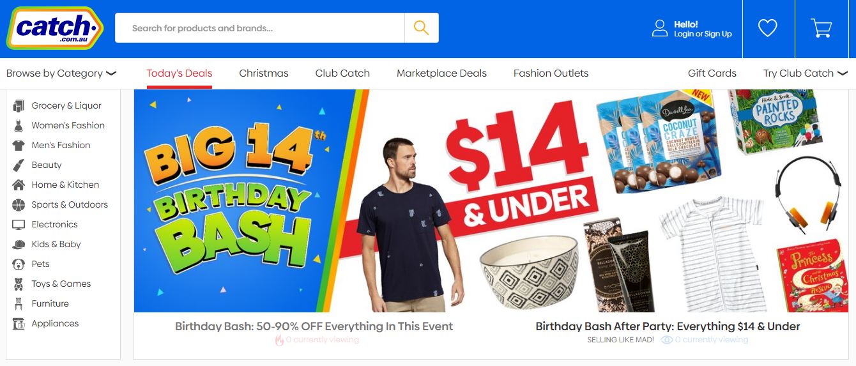Focus the product and brand search field

click(x=260, y=28)
